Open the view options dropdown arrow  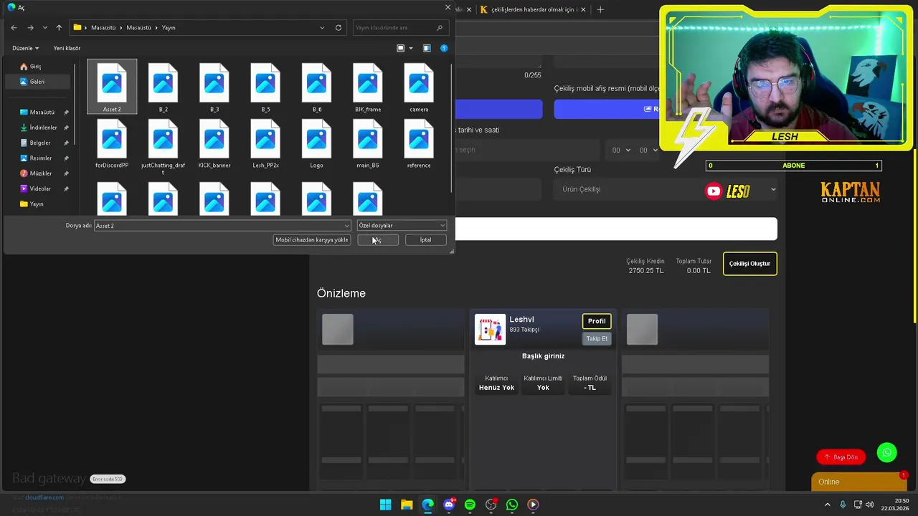[411, 48]
